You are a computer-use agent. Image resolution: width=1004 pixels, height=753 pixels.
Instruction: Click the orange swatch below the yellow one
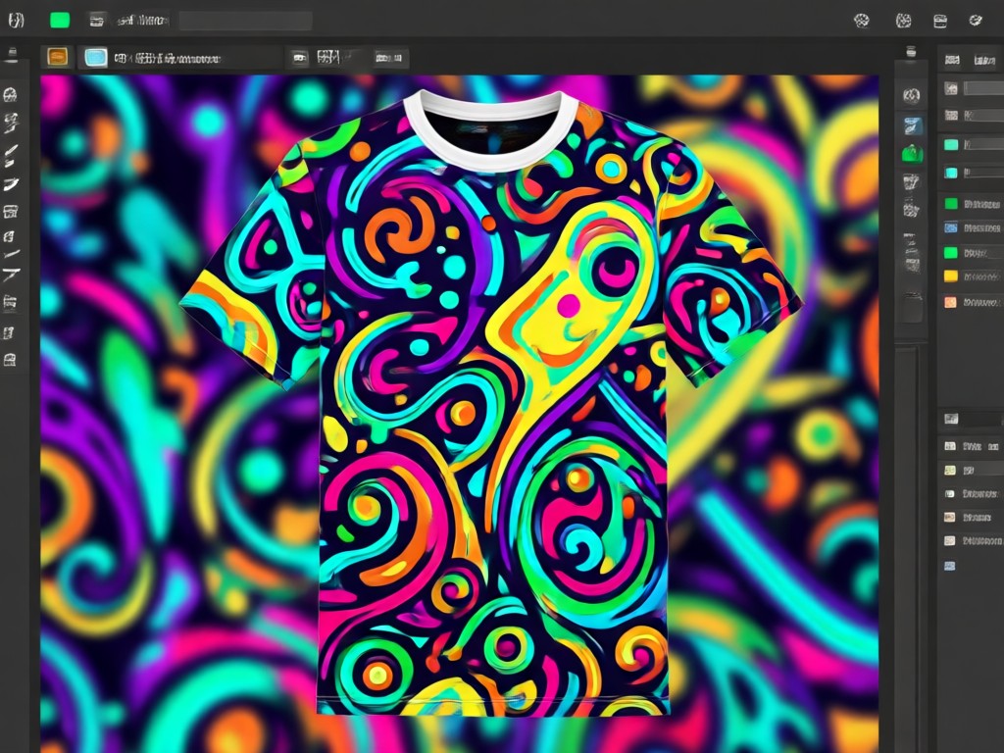[x=951, y=302]
